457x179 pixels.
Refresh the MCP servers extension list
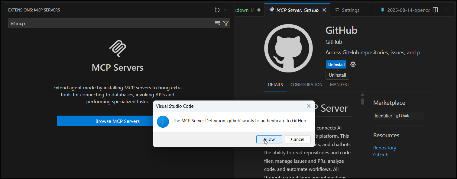click(x=217, y=10)
